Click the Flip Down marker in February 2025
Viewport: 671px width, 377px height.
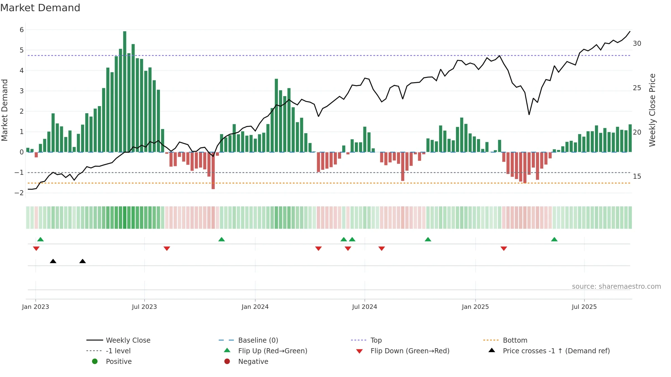pos(504,249)
